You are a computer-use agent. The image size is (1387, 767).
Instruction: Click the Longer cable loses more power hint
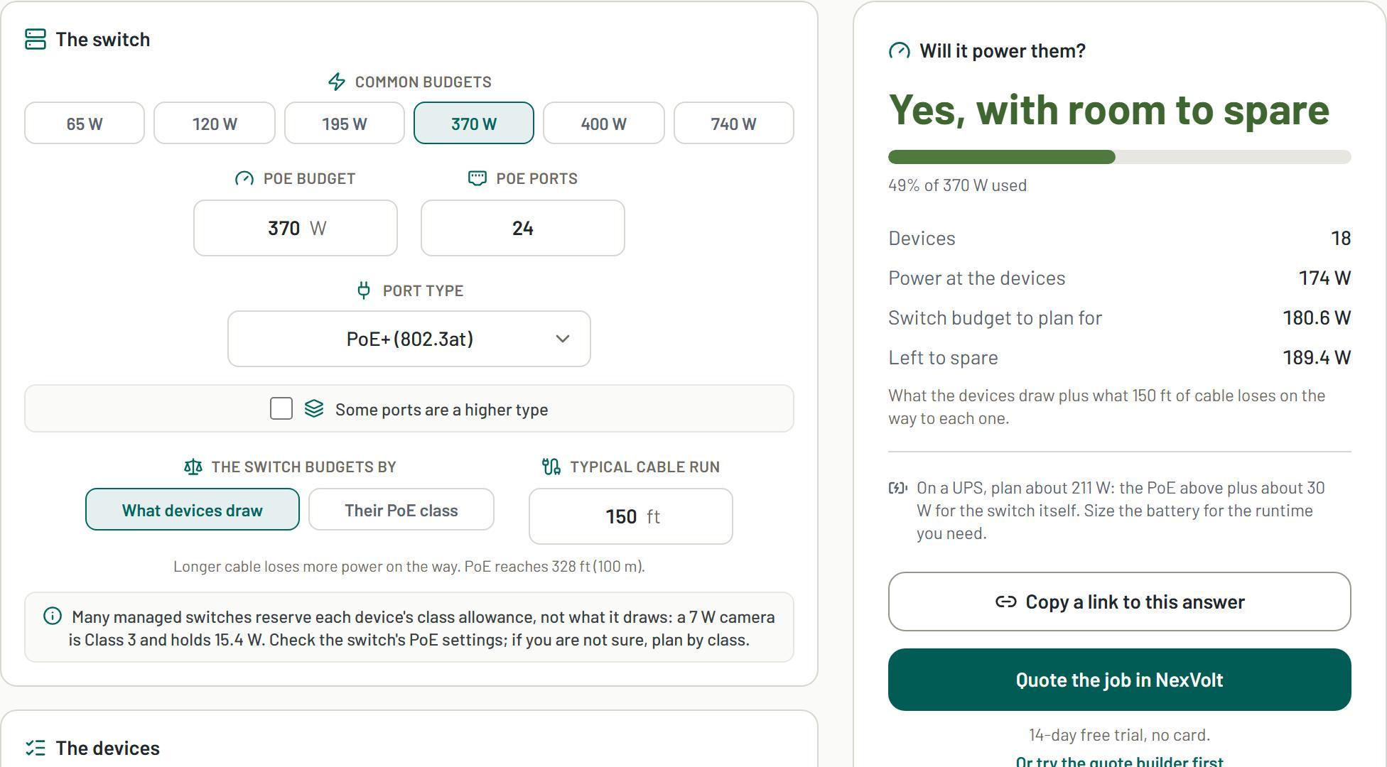pos(409,566)
